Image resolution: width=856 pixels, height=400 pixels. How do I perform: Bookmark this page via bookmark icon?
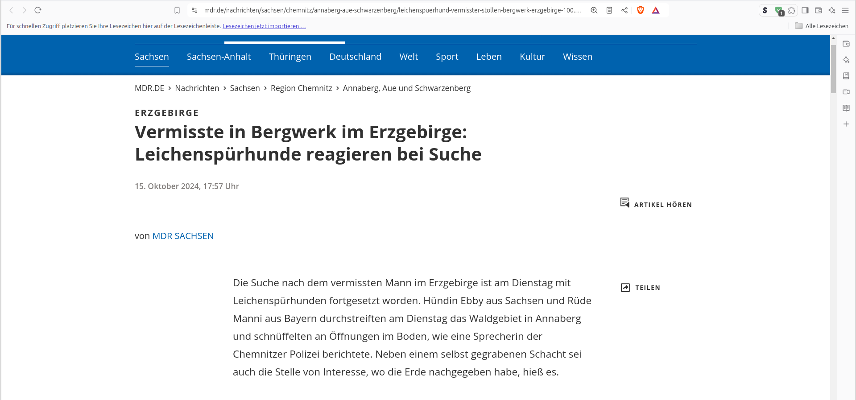click(x=177, y=10)
